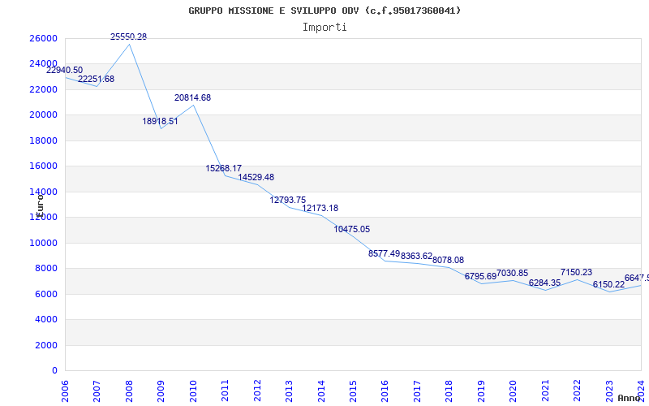Click the 2012 x-axis year label
The width and height of the screenshot is (649, 406).
257,391
